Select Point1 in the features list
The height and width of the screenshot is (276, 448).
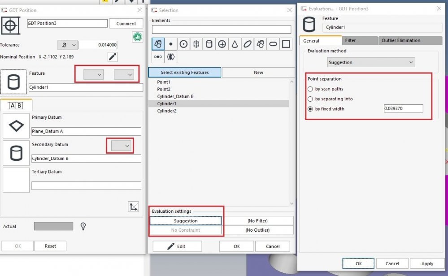coord(163,82)
